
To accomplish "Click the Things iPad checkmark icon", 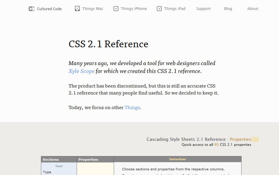I will (x=159, y=8).
